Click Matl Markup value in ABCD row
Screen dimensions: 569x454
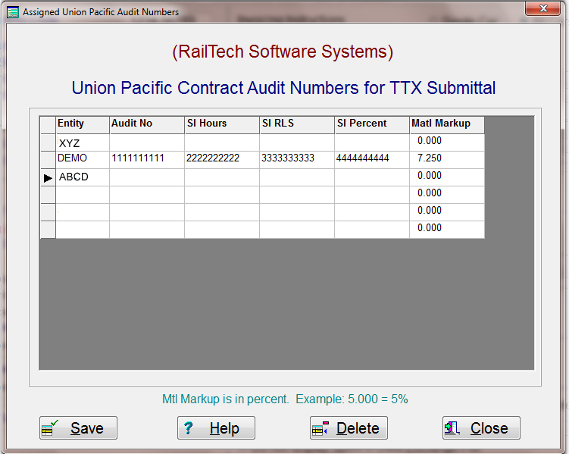447,177
